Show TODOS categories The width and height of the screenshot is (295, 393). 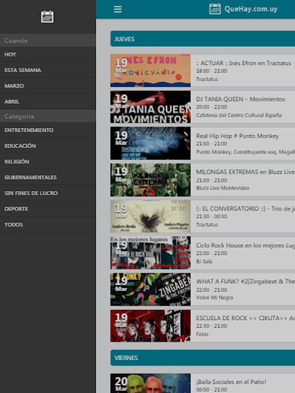[x=48, y=224]
